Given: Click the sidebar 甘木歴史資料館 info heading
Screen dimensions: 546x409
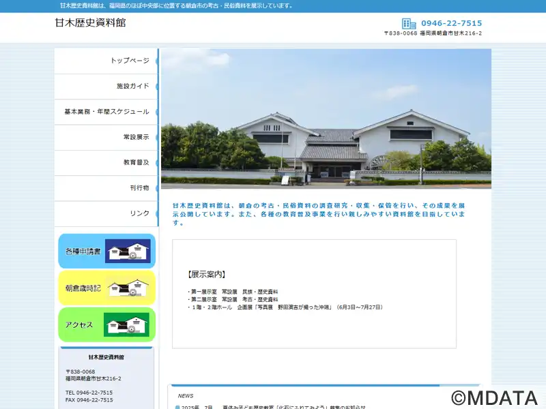Looking at the screenshot, I should click(106, 357).
